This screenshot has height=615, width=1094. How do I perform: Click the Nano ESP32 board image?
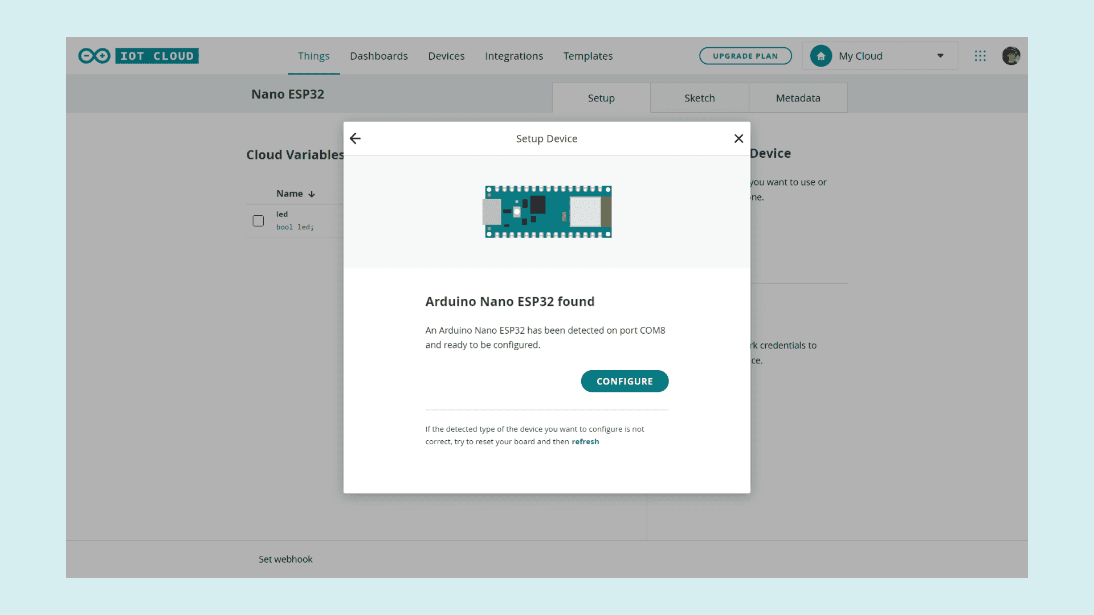[x=548, y=212]
